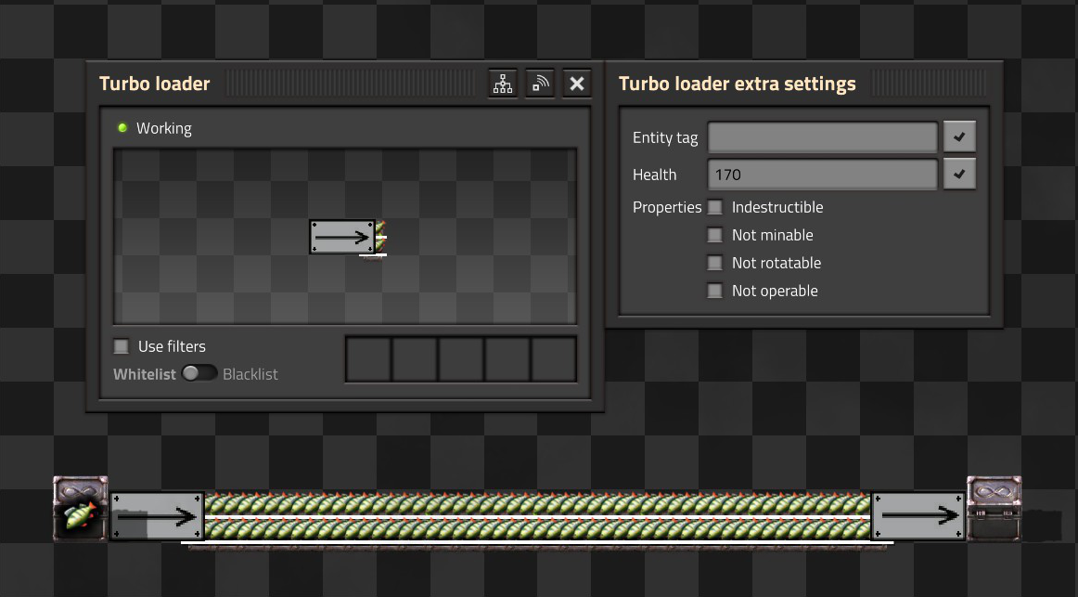This screenshot has width=1078, height=597.
Task: Click the Entity tag input field
Action: pyautogui.click(x=822, y=136)
